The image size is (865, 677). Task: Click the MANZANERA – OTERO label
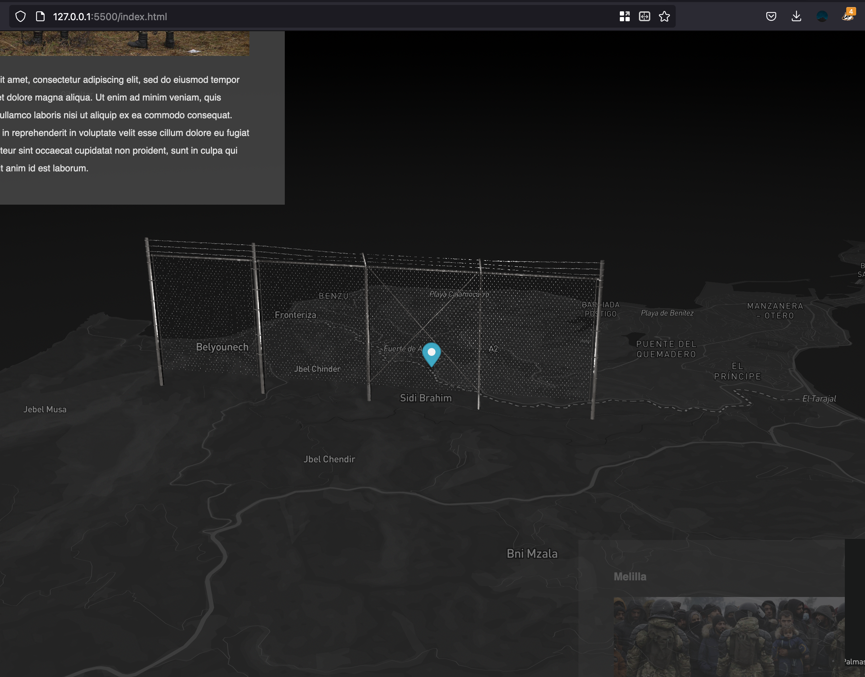[775, 311]
